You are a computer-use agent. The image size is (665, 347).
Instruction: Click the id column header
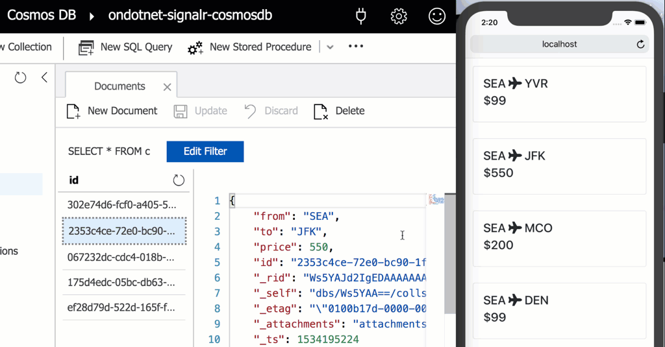74,180
